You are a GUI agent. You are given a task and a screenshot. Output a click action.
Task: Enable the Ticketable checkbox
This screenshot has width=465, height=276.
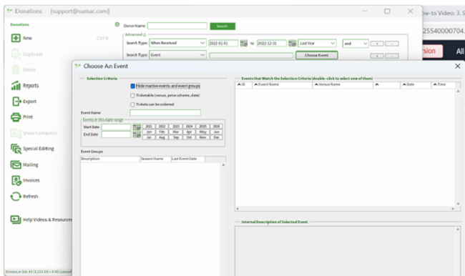coord(132,96)
